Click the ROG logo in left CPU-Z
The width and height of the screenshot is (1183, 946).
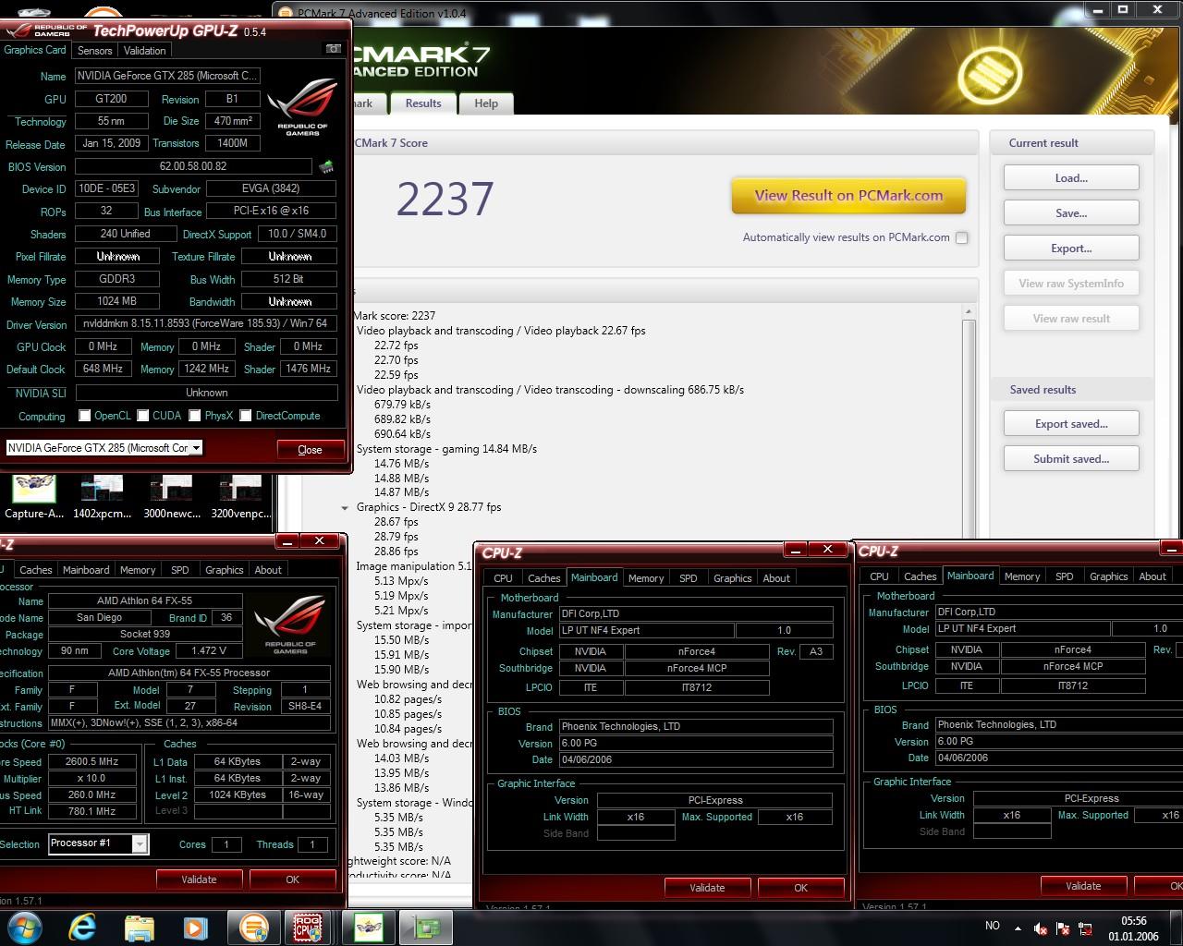290,623
